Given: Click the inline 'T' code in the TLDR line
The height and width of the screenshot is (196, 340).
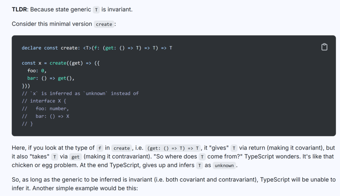Looking at the screenshot, I should (x=96, y=10).
